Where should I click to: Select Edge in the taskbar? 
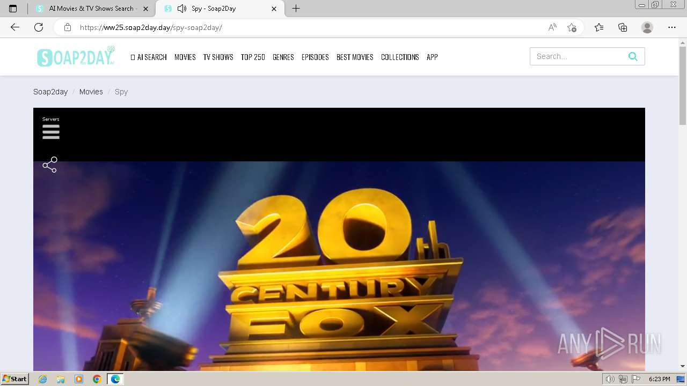click(x=115, y=379)
